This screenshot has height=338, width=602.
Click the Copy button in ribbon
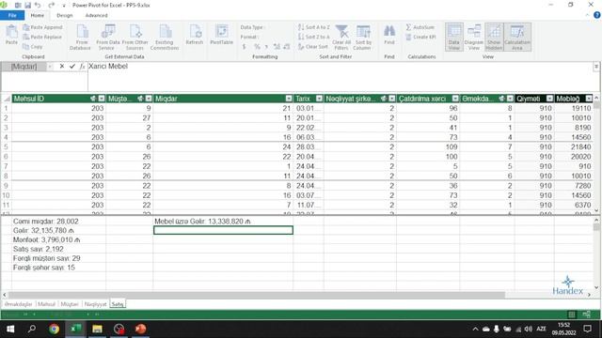click(33, 46)
